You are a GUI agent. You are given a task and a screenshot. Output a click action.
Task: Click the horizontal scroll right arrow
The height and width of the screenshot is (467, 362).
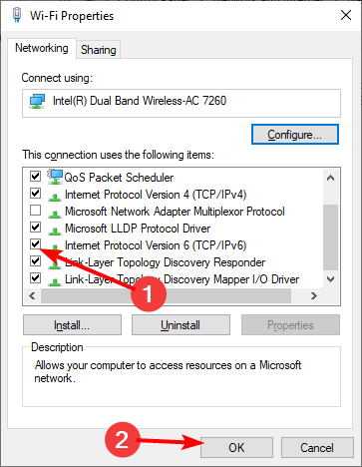click(x=313, y=295)
